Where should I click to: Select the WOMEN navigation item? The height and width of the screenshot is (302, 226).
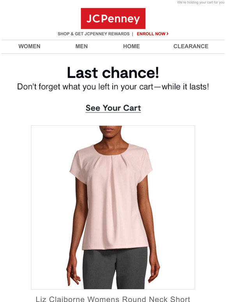[30, 46]
